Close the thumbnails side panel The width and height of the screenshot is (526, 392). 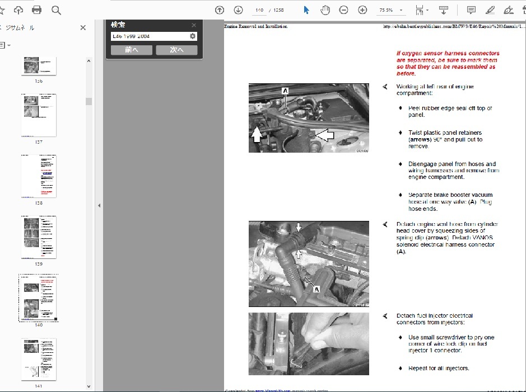point(83,28)
